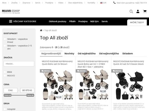
Task: Click free shipping badge on Quick 4.0 Classic black
Action: click(117, 71)
